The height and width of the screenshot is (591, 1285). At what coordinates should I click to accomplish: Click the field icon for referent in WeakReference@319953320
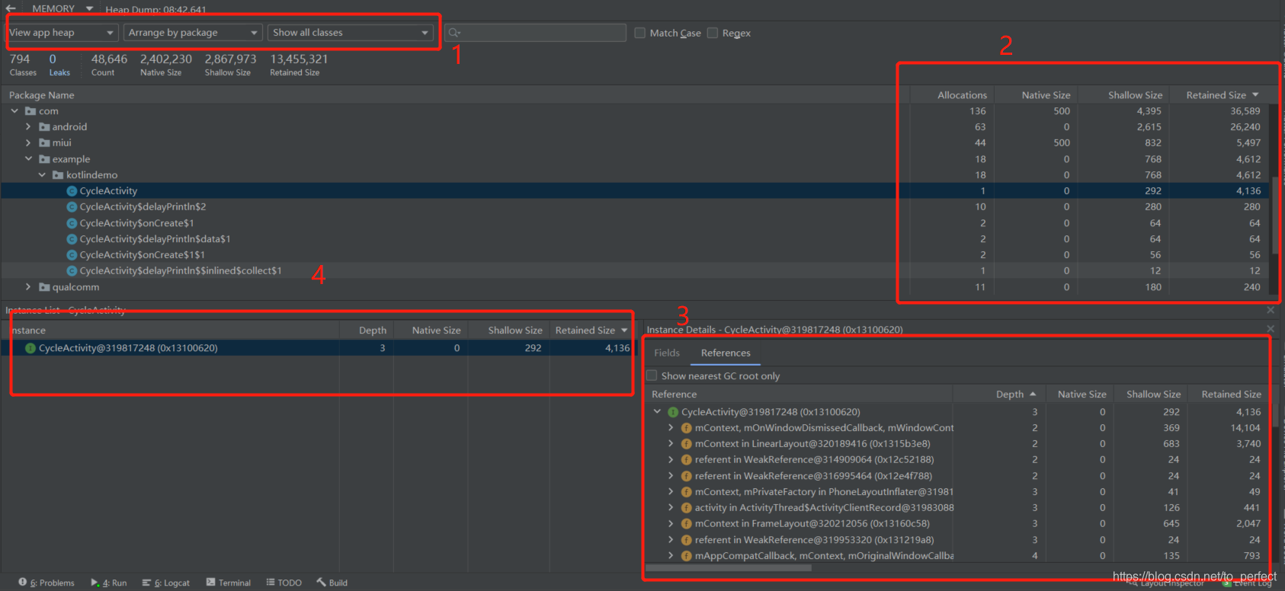(x=686, y=540)
